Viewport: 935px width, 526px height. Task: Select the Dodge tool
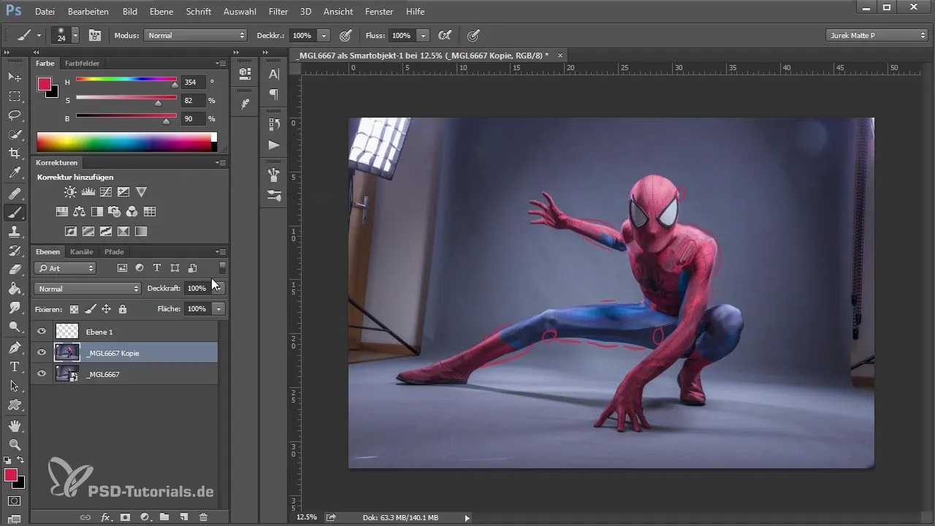click(x=15, y=327)
